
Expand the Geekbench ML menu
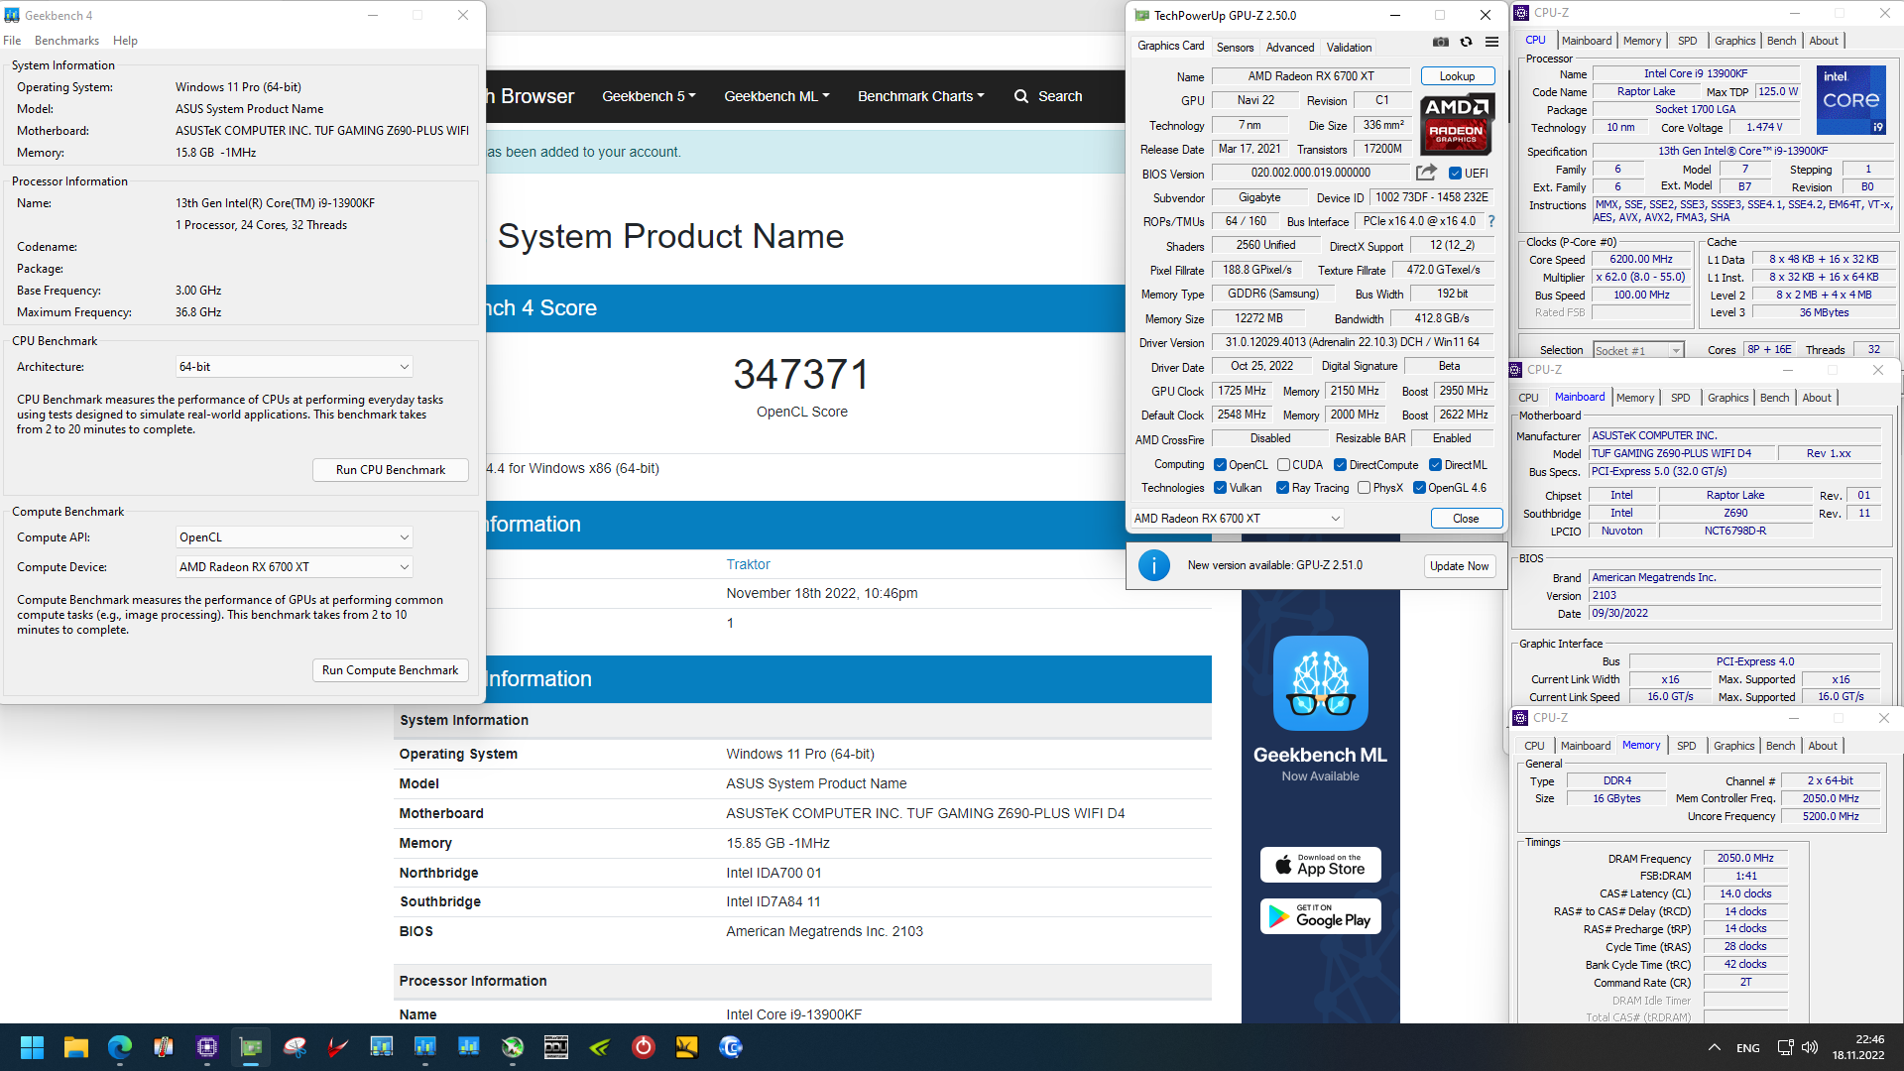click(776, 96)
